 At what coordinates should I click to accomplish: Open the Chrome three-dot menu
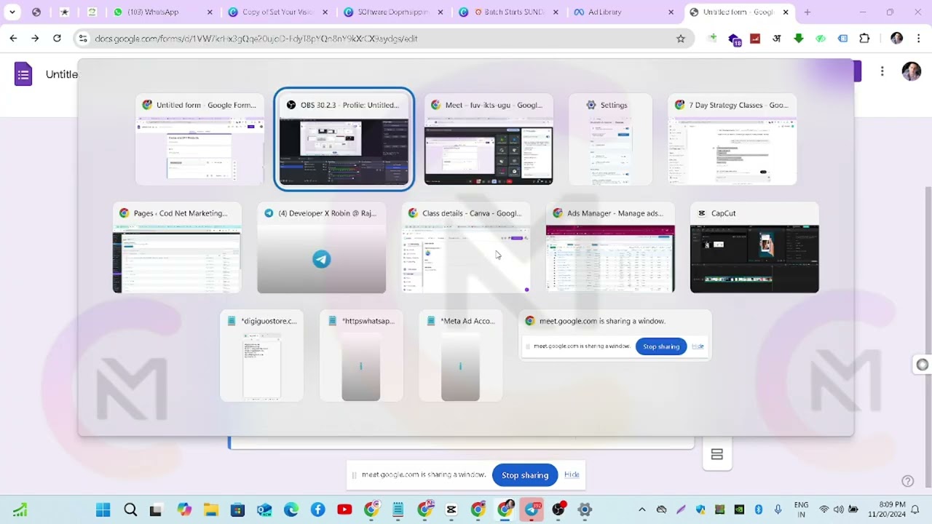(917, 39)
